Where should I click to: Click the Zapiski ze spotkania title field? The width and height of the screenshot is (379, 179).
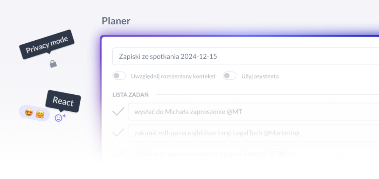pyautogui.click(x=246, y=57)
